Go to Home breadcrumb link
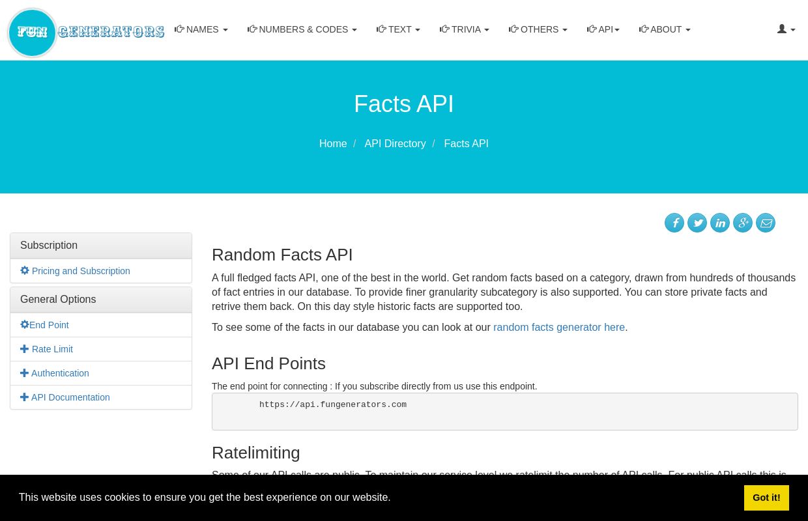The height and width of the screenshot is (521, 808). coord(333,144)
